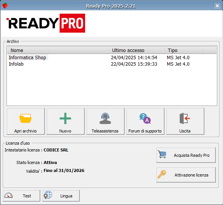Screen dimensions: 223x205
Task: Open Attivazione licenza
Action: click(186, 175)
